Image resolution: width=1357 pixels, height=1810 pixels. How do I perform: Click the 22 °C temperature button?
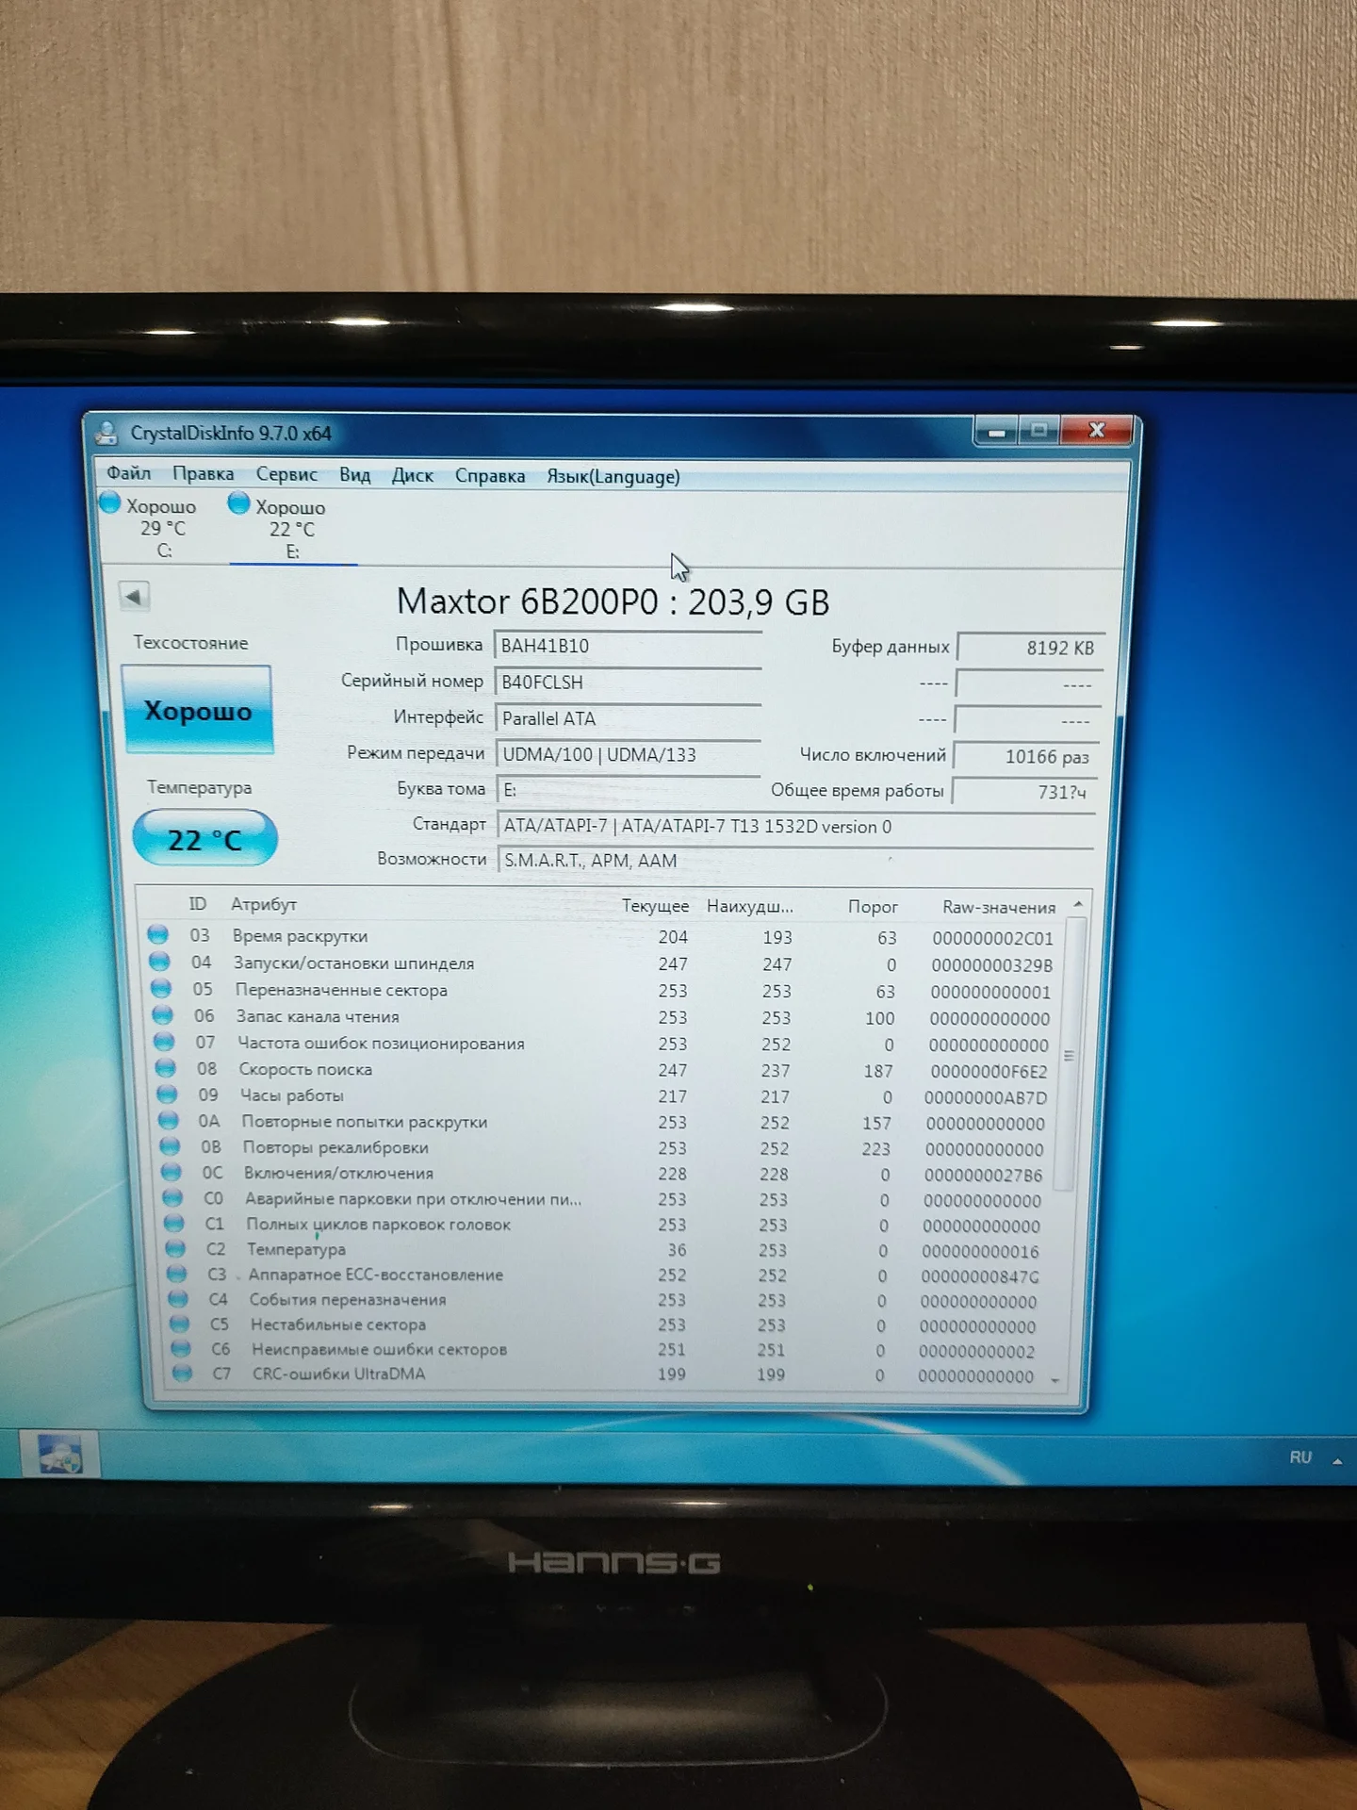tap(204, 838)
